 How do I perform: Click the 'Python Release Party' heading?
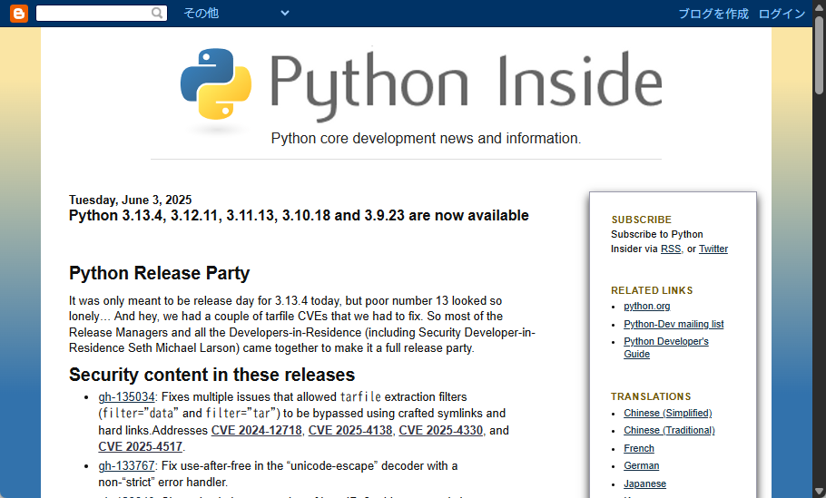pos(159,273)
